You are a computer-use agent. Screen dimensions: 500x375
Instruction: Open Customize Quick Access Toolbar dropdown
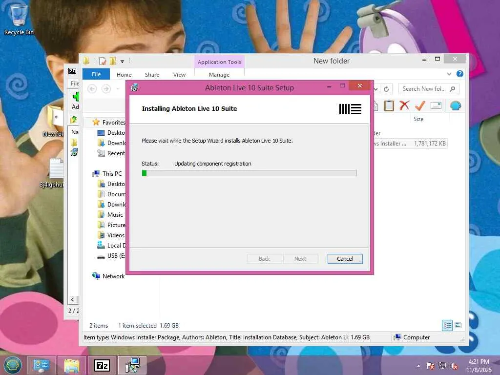coord(122,61)
